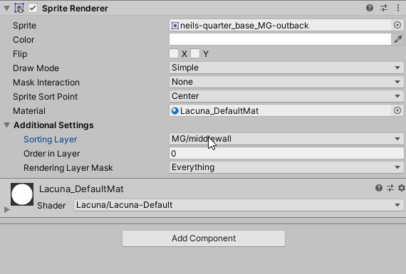The width and height of the screenshot is (406, 274).
Task: Collapse the Additional Settings section
Action: click(6, 125)
